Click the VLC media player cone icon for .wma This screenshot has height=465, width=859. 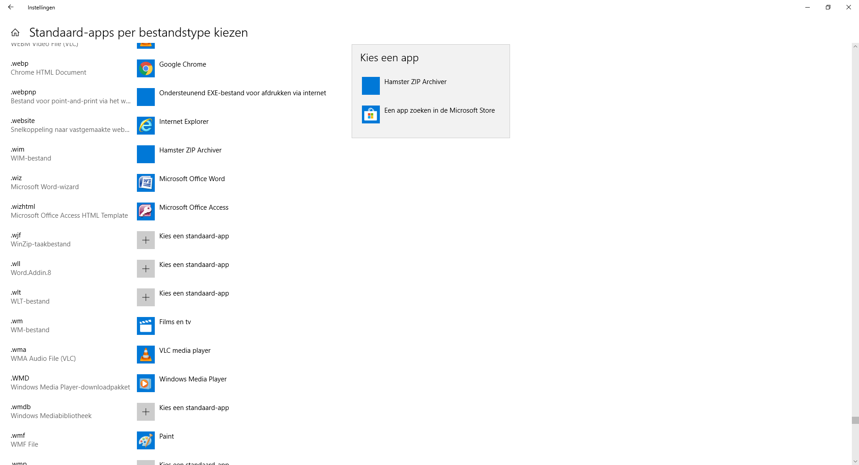click(x=146, y=355)
